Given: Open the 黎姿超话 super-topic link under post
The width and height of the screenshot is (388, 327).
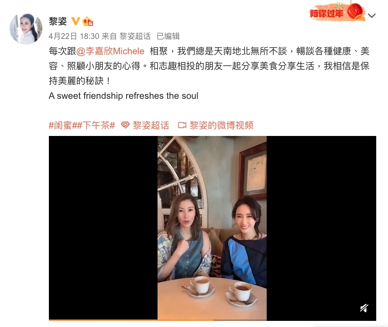Looking at the screenshot, I should (x=151, y=125).
